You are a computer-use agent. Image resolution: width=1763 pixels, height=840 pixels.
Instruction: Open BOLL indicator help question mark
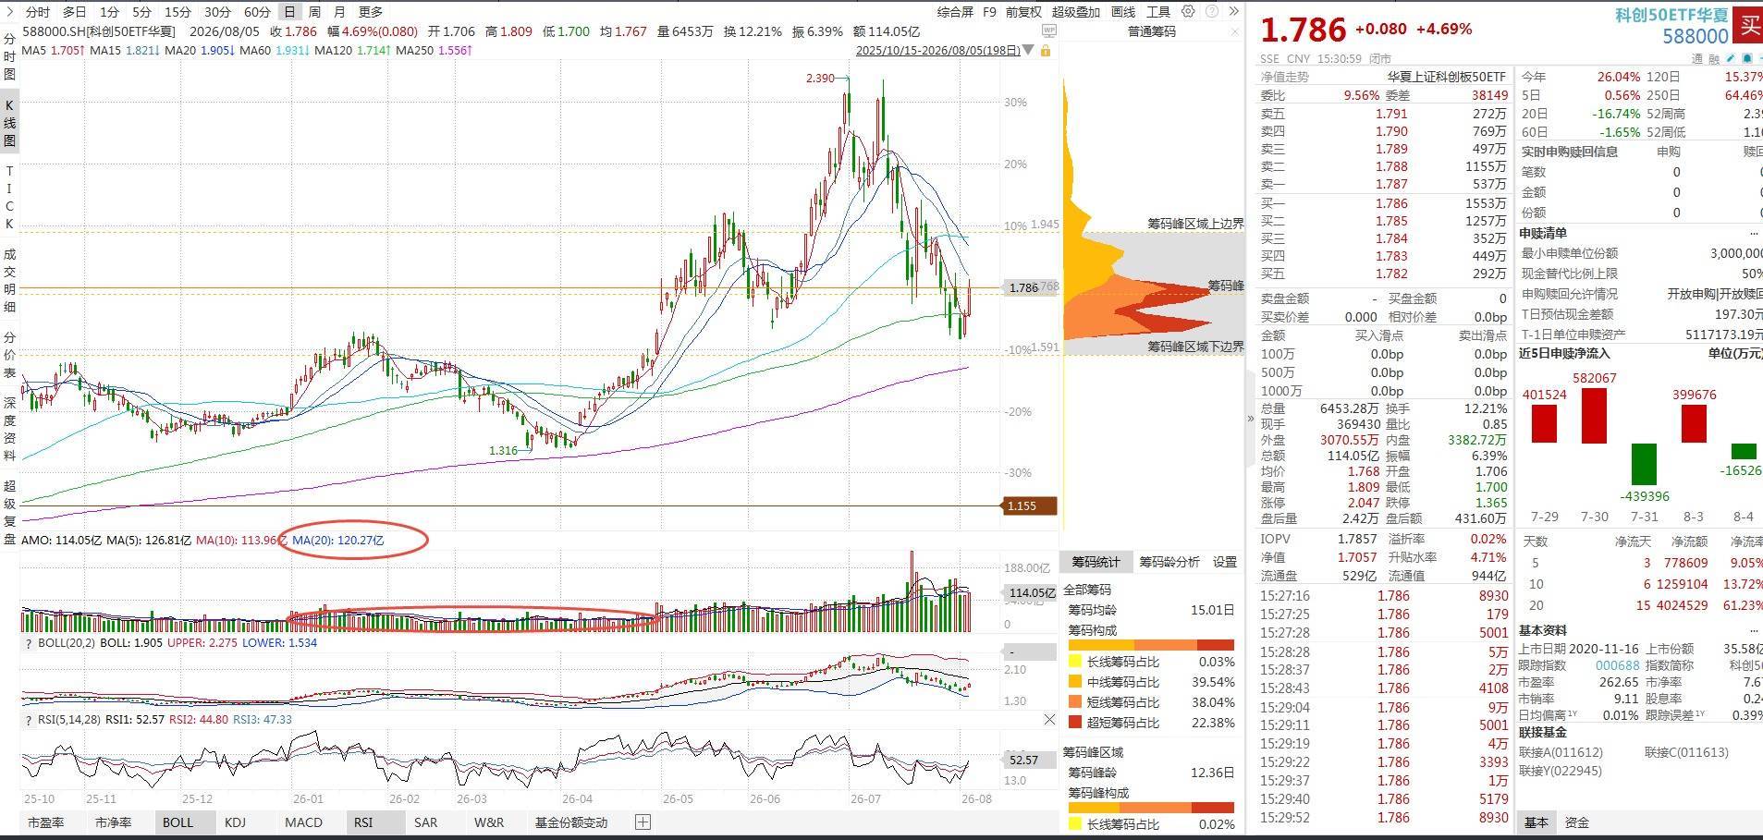coord(28,643)
